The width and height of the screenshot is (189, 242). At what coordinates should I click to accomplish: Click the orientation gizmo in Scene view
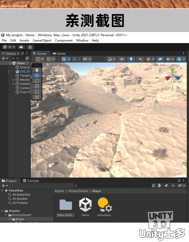pyautogui.click(x=173, y=75)
